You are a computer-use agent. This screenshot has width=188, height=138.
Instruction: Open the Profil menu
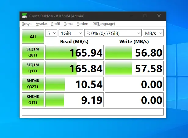coord(56,24)
